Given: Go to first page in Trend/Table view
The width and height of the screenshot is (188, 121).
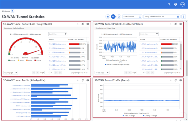Looking at the screenshot, I should point(126,73).
